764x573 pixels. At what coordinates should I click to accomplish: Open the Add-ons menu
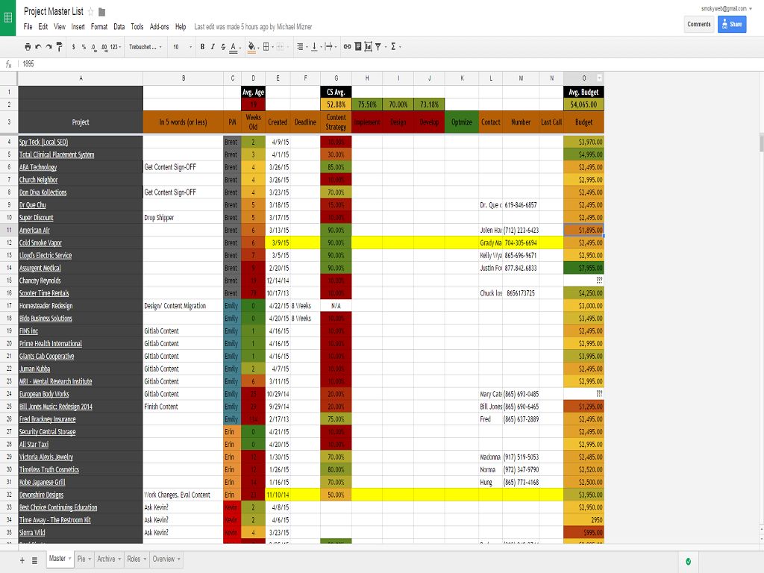[160, 27]
